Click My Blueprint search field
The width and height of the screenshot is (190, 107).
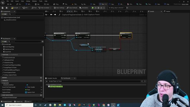click(x=25, y=42)
